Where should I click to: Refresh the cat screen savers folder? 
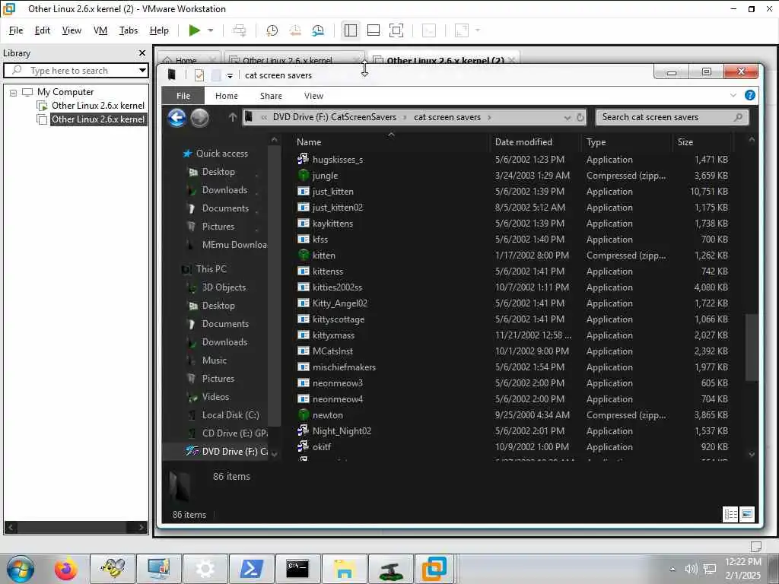tap(580, 118)
